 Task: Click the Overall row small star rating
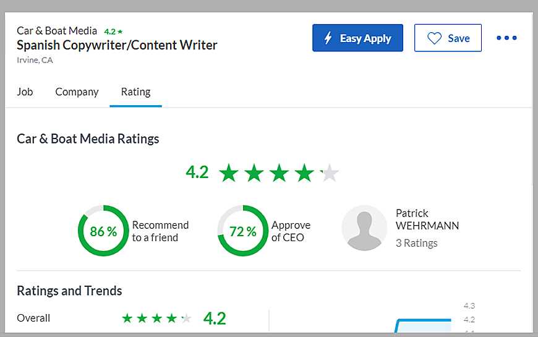click(x=156, y=318)
